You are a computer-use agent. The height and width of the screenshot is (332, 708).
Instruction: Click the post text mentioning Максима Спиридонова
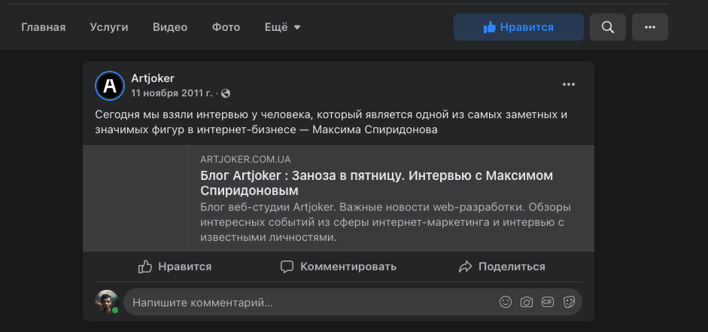click(331, 123)
